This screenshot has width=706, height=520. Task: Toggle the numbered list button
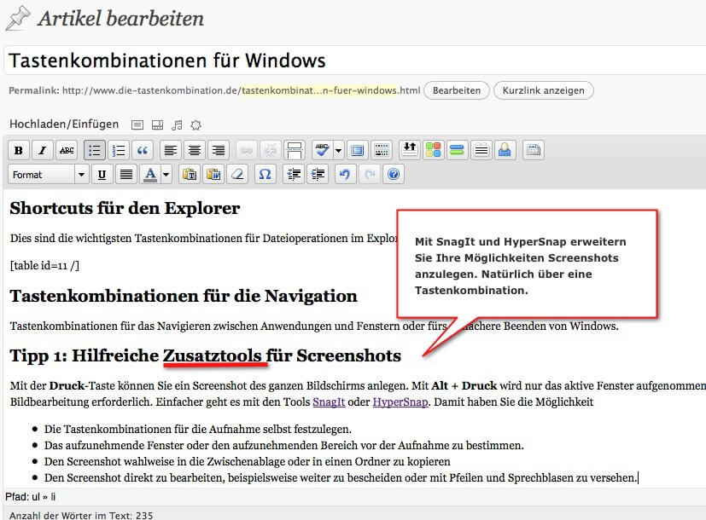119,150
